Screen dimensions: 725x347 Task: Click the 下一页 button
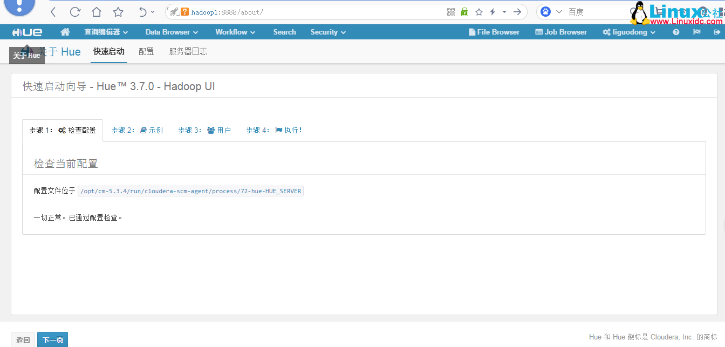(53, 340)
